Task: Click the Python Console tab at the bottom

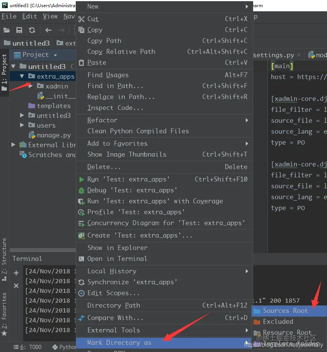Action: (x=64, y=347)
